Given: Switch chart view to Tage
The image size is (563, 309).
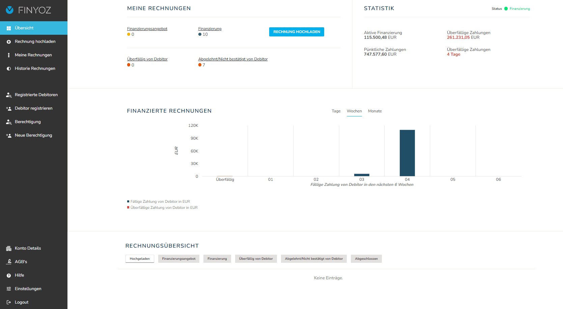Looking at the screenshot, I should coord(336,111).
